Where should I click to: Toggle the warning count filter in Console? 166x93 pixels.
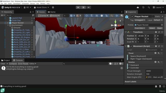(x=116, y=64)
